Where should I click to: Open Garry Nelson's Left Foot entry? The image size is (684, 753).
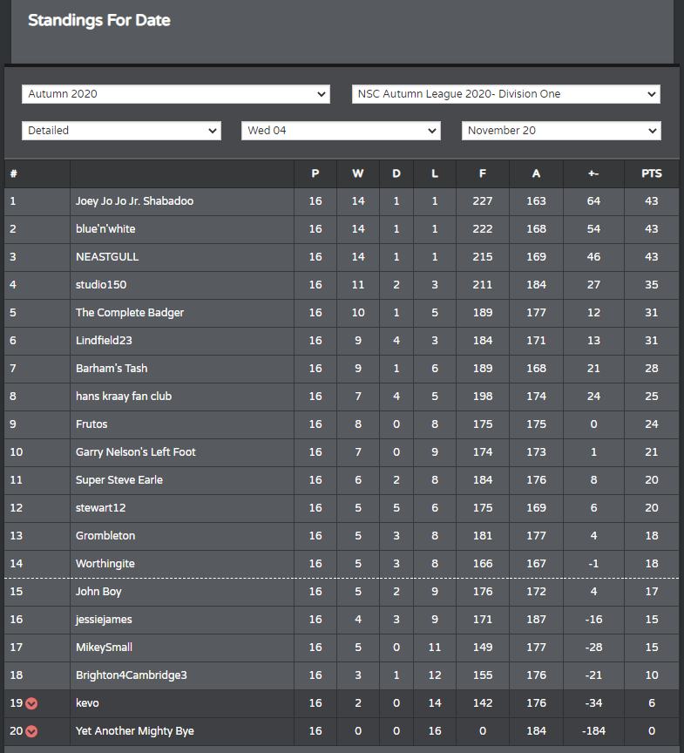(x=136, y=452)
